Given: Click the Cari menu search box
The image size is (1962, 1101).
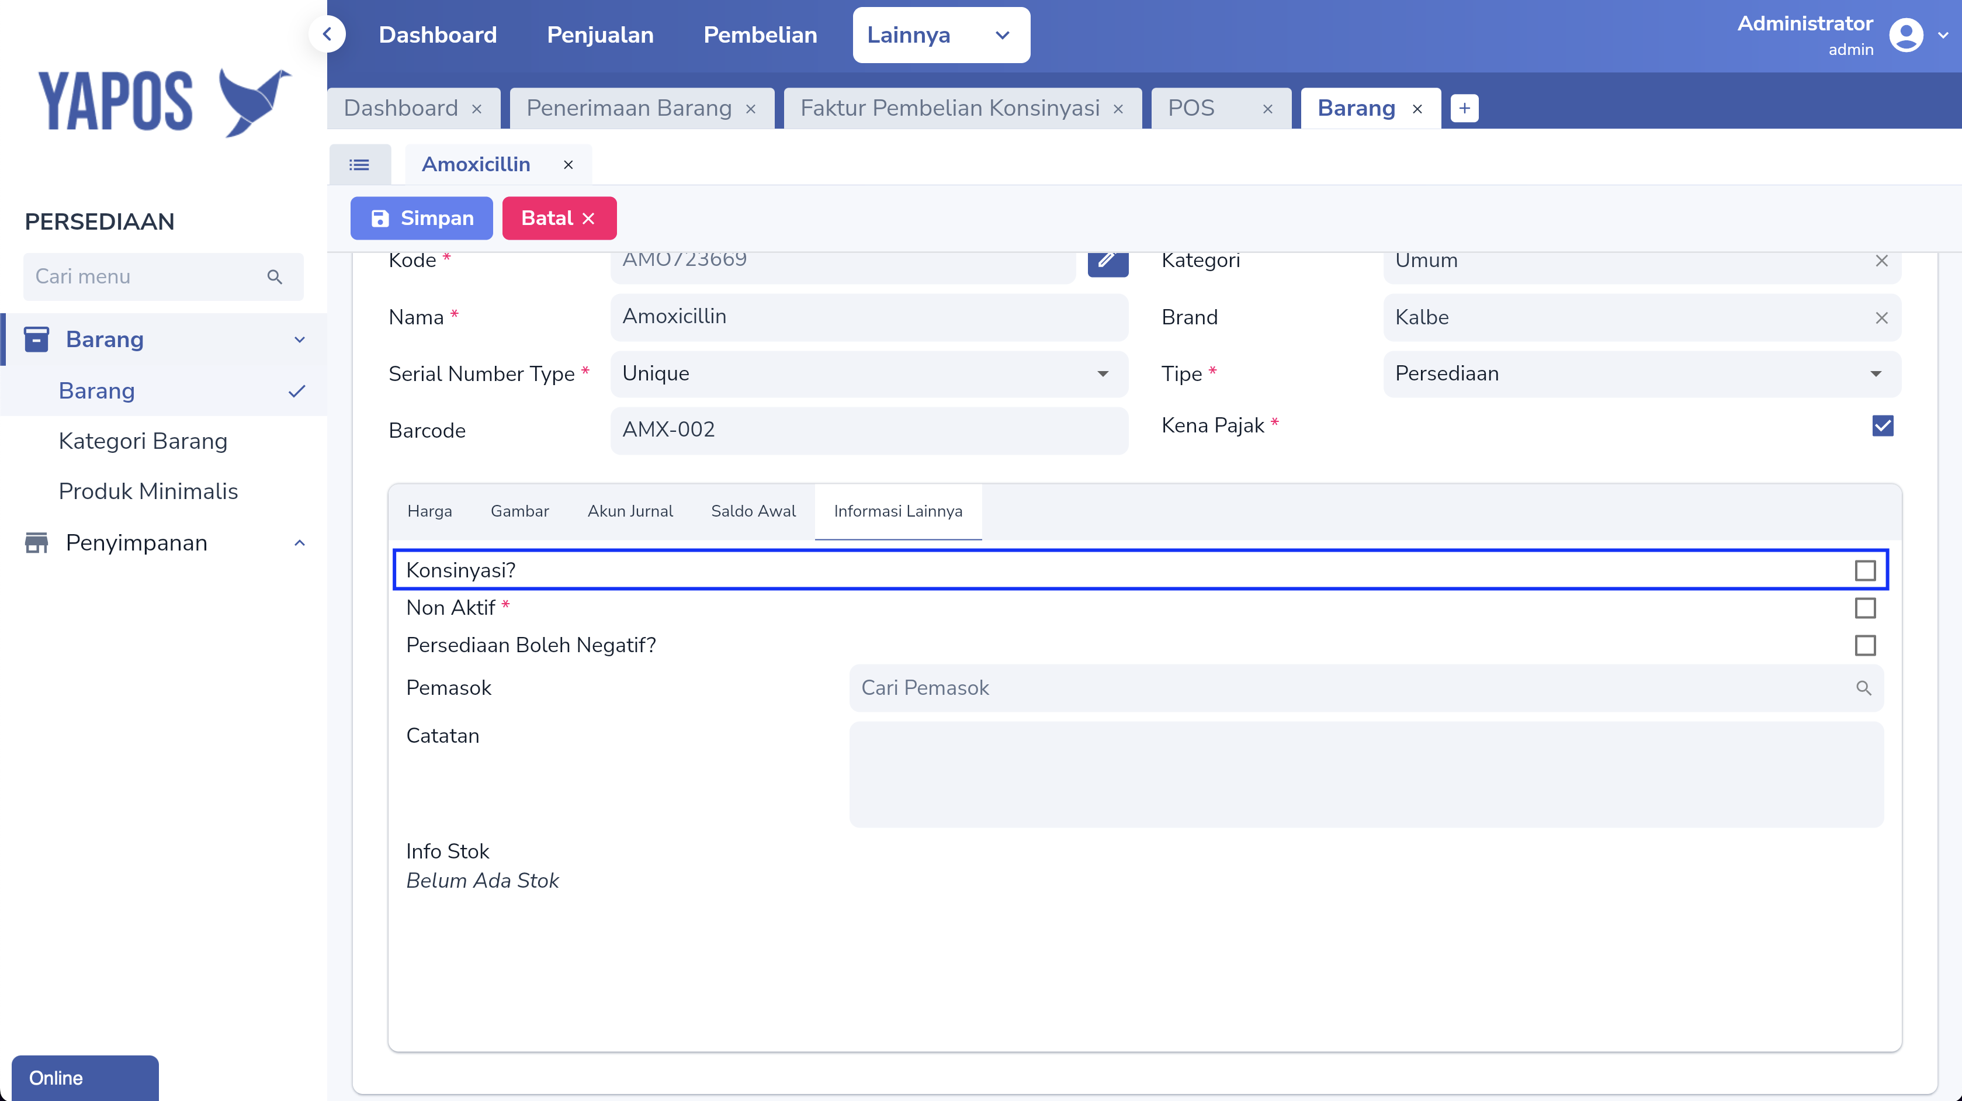Looking at the screenshot, I should tap(163, 276).
